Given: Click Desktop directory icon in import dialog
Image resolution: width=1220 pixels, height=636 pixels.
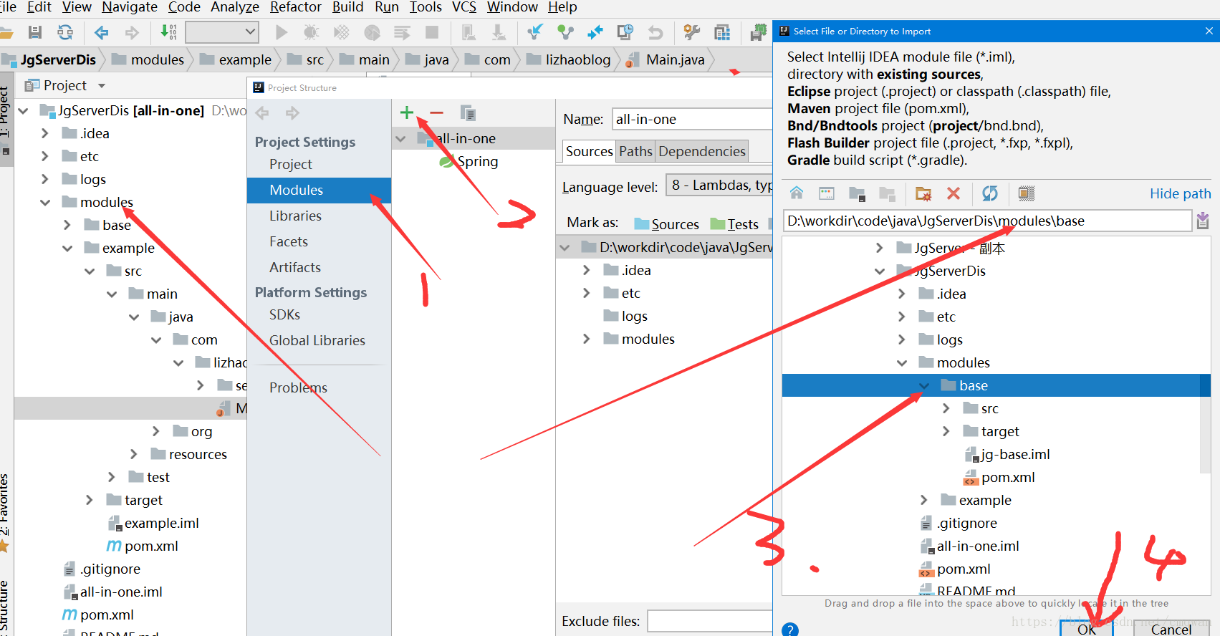Looking at the screenshot, I should (x=827, y=193).
